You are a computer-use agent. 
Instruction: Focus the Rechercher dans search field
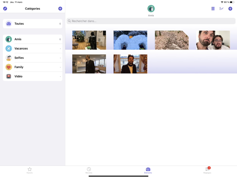(151, 21)
